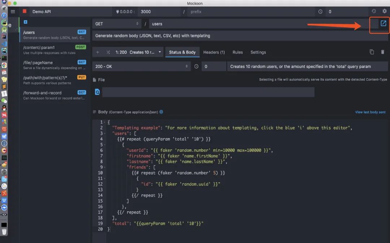The image size is (390, 243).
Task: Click the response description 'Creates 10 random users' field
Action: [307, 67]
